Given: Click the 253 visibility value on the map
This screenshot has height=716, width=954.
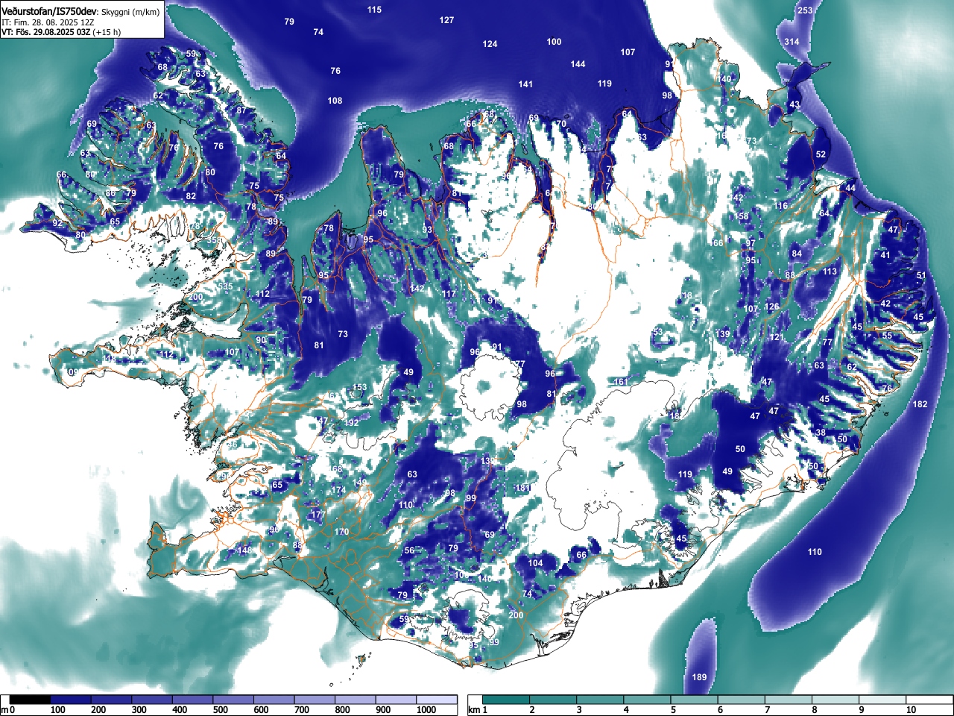Looking at the screenshot, I should (x=805, y=10).
